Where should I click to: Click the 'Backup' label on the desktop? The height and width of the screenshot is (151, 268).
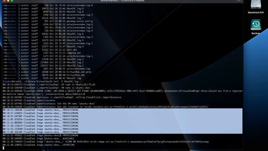[256, 33]
